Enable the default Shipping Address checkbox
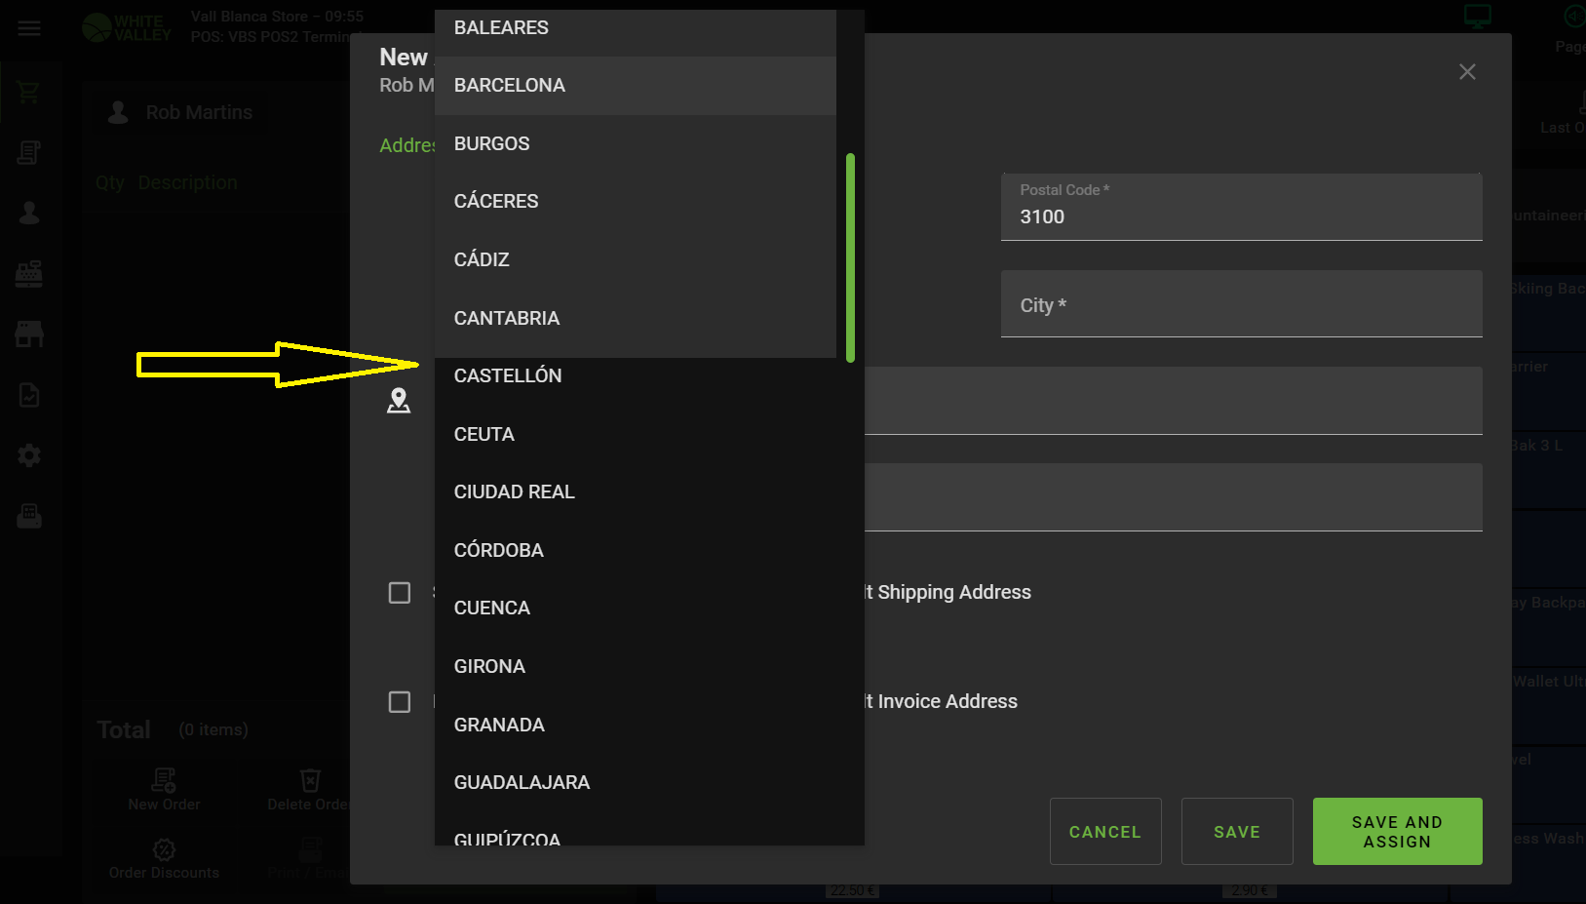The height and width of the screenshot is (904, 1586). tap(400, 593)
